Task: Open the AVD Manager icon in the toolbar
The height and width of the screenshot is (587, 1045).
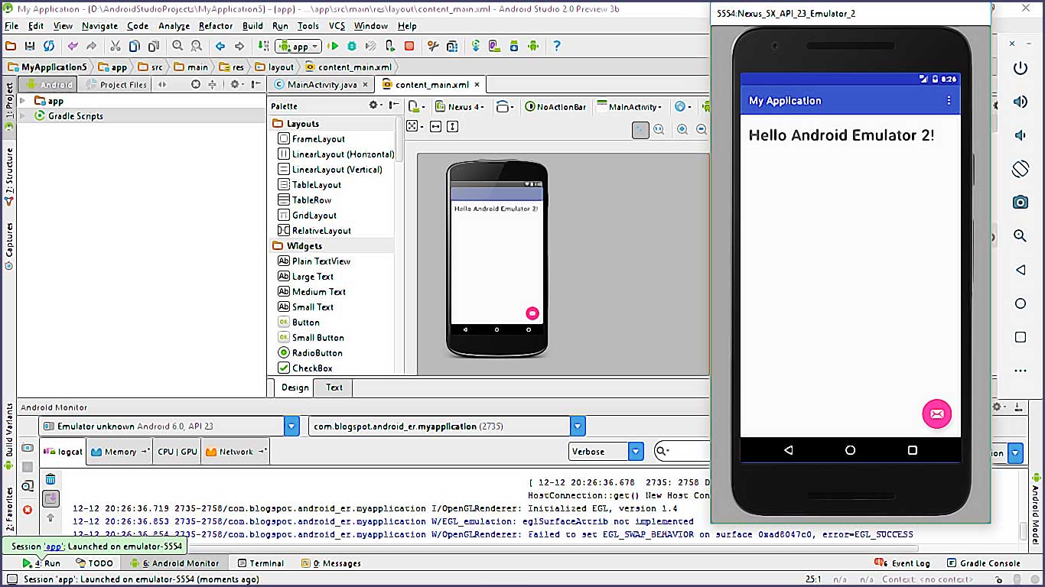Action: 493,46
